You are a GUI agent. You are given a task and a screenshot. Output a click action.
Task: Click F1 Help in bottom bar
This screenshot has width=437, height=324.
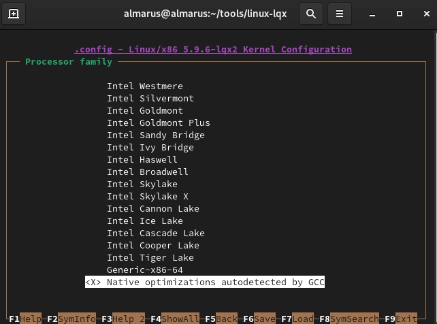click(x=25, y=318)
